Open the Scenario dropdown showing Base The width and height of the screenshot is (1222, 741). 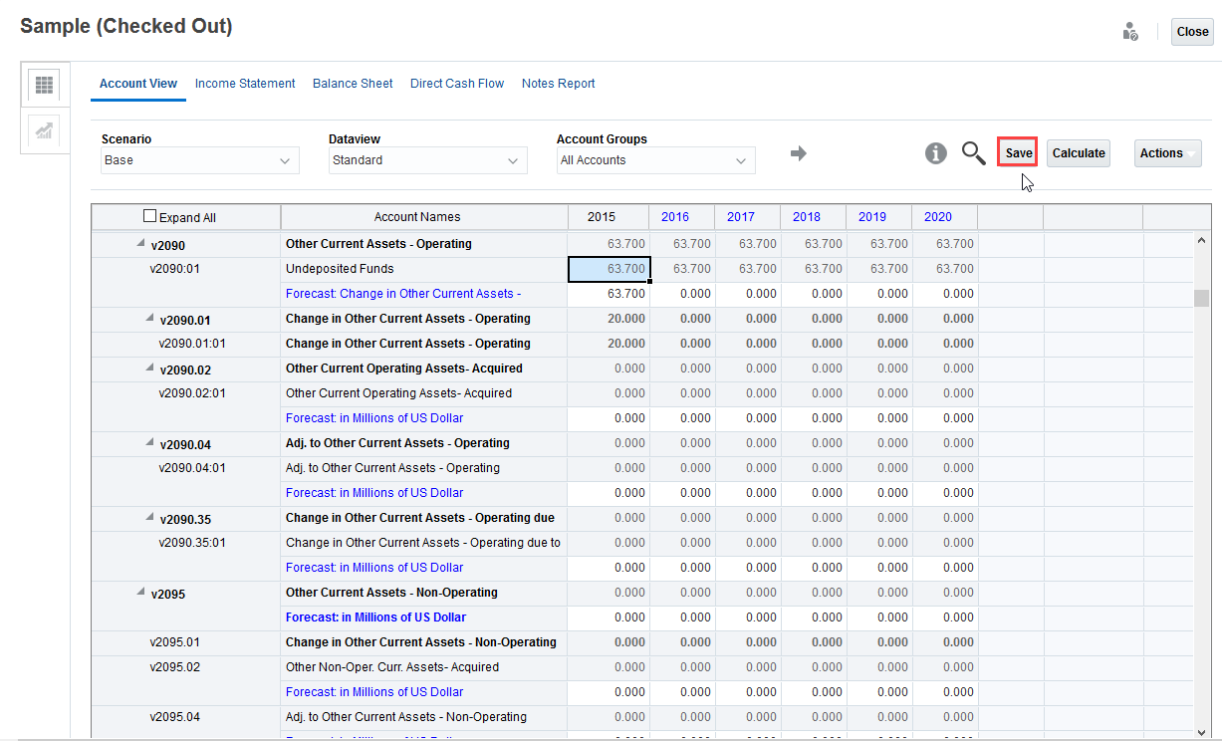199,160
